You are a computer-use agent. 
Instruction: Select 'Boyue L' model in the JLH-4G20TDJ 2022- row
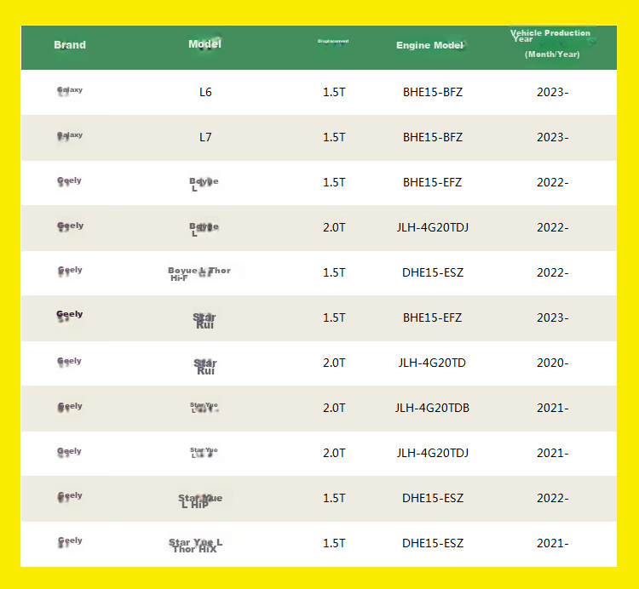pyautogui.click(x=204, y=229)
